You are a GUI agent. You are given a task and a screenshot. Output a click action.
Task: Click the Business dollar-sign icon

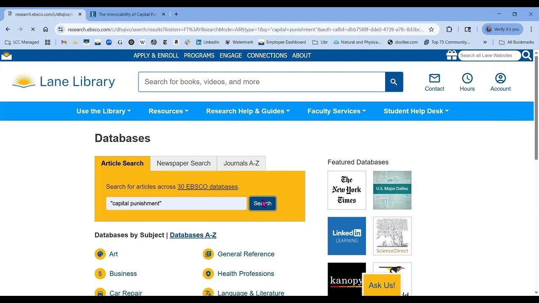point(100,274)
